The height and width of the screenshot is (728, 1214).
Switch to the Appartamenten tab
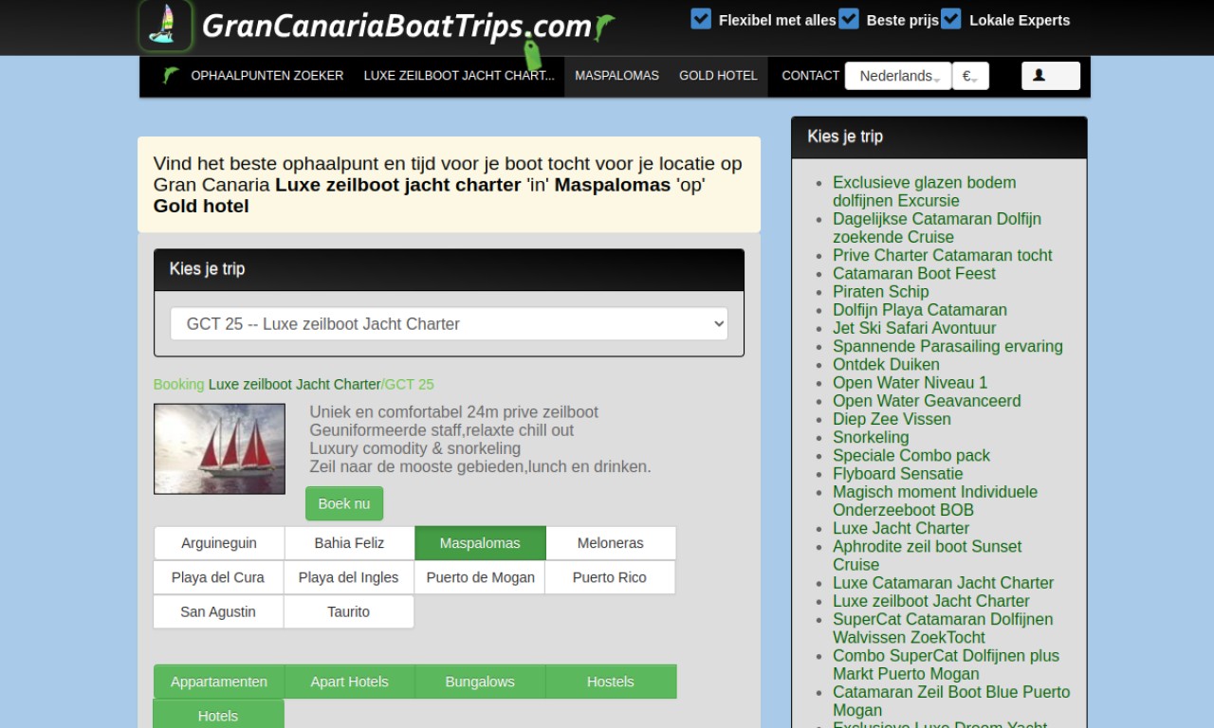pos(219,682)
